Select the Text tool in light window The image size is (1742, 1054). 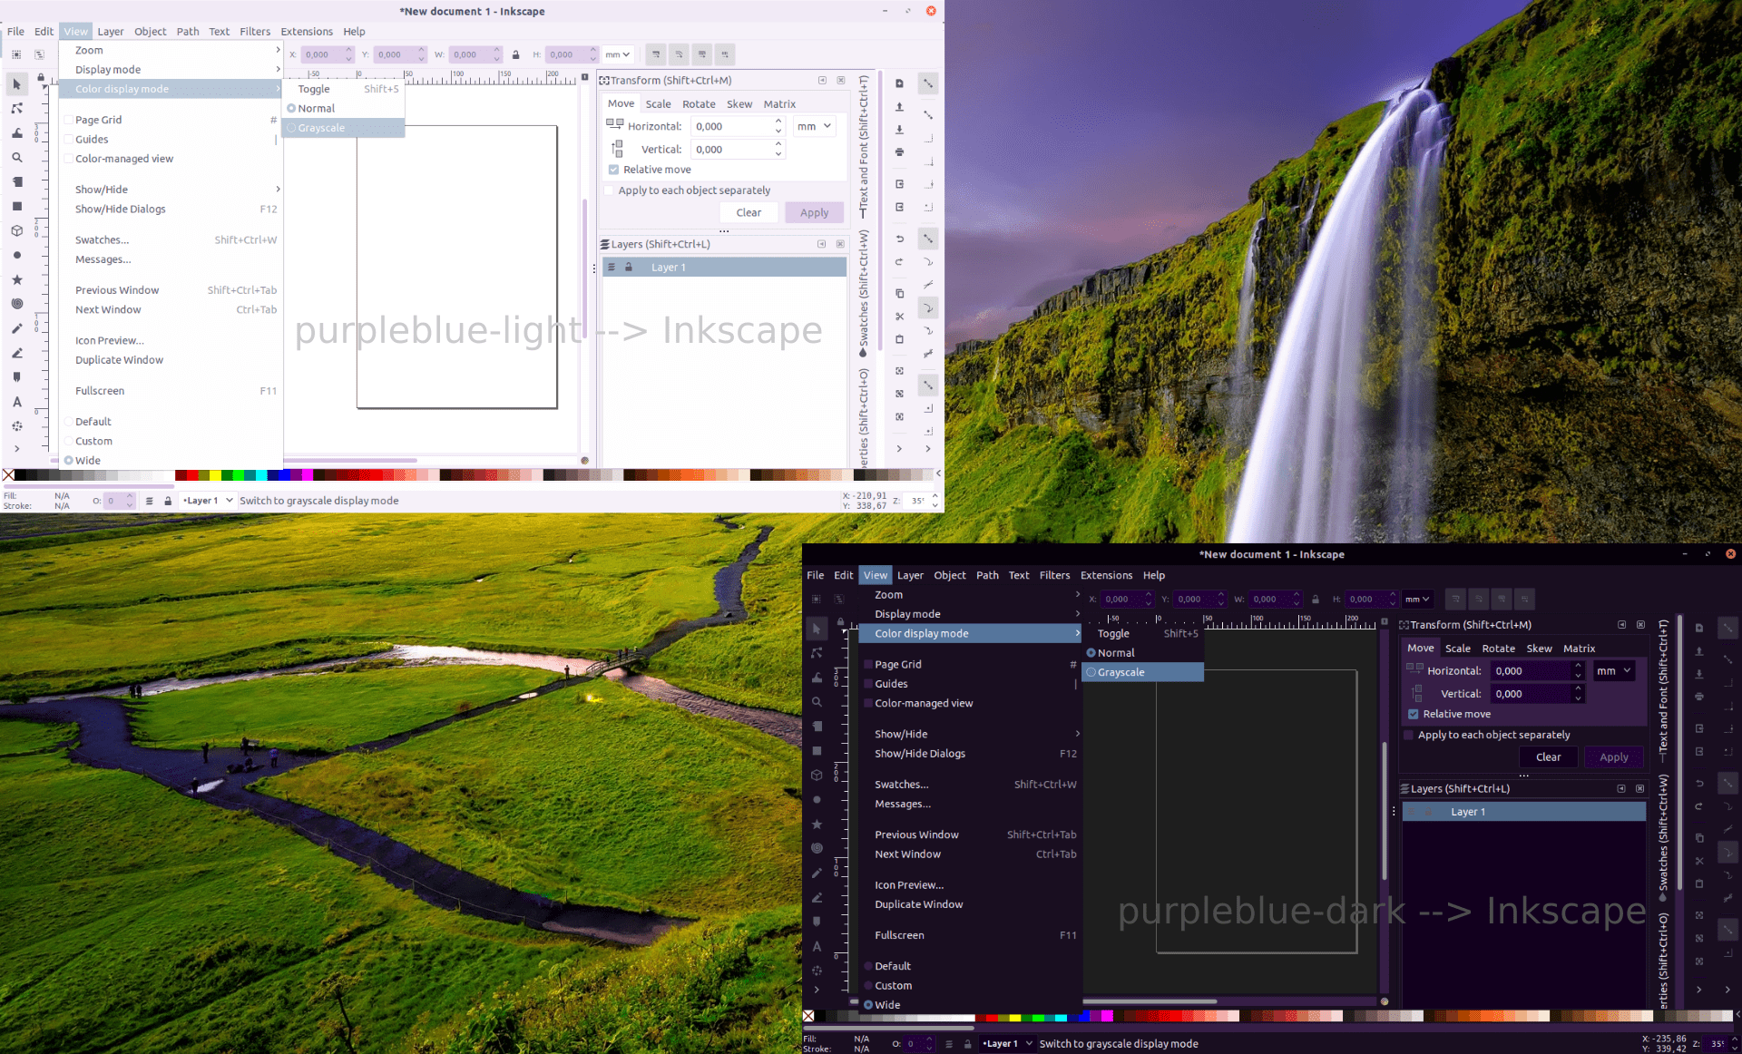[x=16, y=402]
